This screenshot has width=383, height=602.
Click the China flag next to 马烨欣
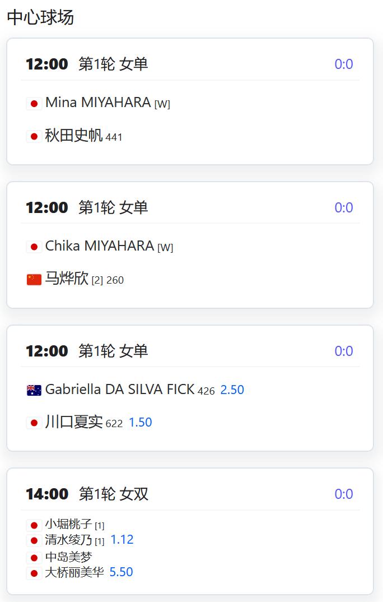pos(34,280)
